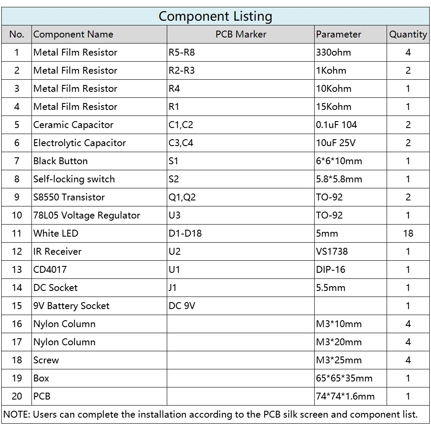Click the M3*25mm Screw parameter
This screenshot has width=431, height=431.
coord(350,360)
